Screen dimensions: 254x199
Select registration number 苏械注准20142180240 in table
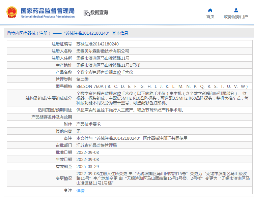(x=97, y=44)
